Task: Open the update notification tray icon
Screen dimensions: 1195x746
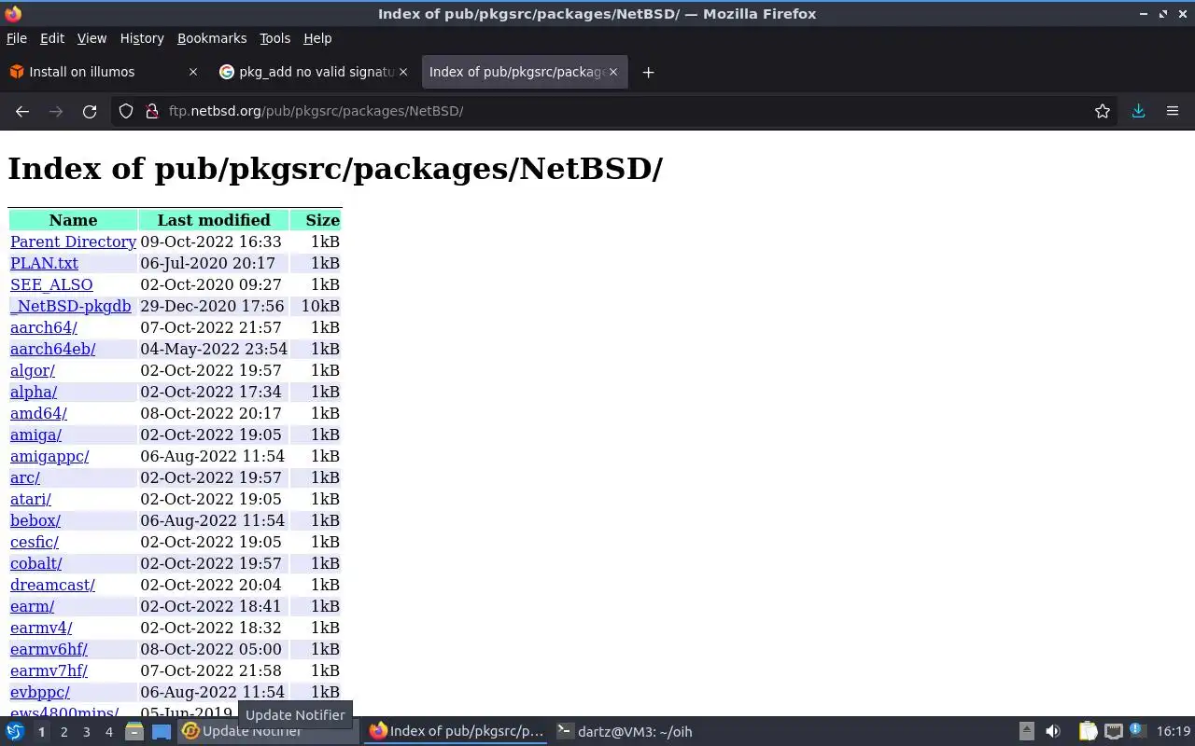Action: tap(1137, 732)
